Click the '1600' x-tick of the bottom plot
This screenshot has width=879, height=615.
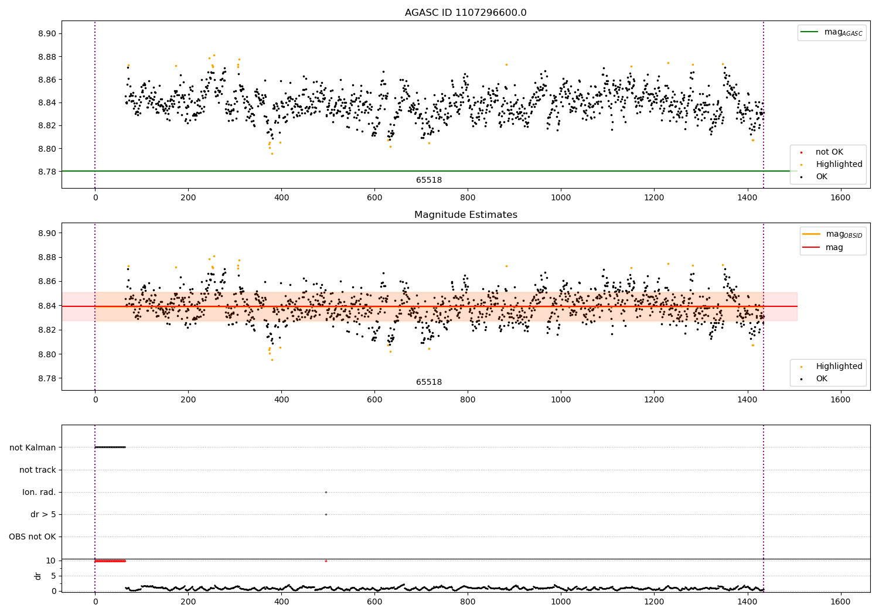(840, 602)
